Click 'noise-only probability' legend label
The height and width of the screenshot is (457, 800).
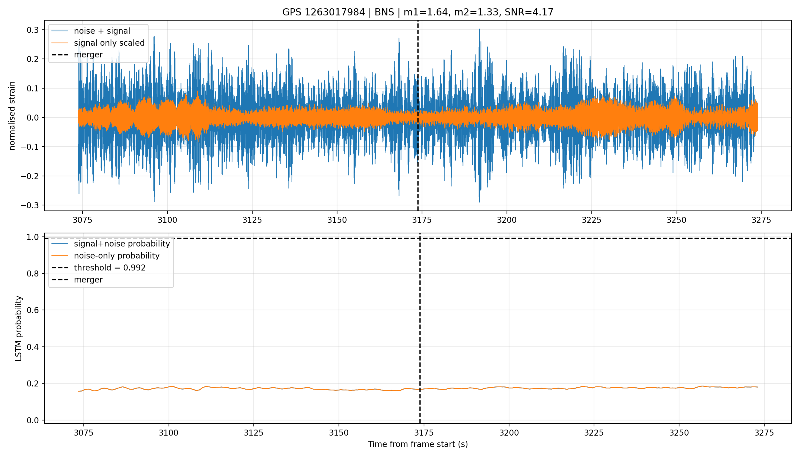[117, 256]
